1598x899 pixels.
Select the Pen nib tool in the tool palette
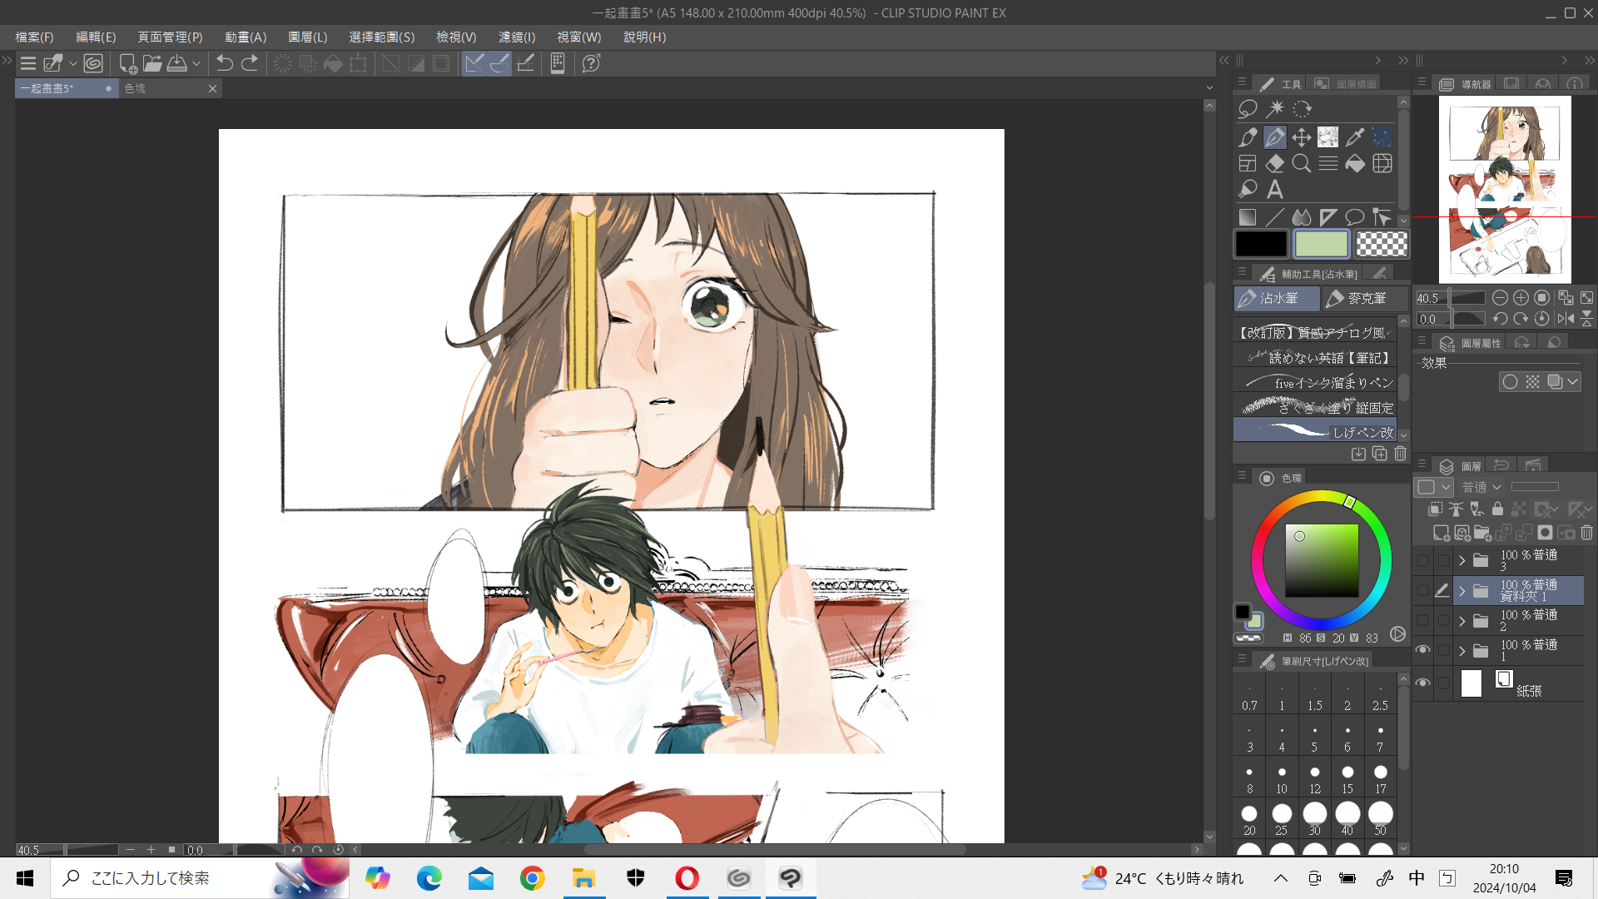click(x=1274, y=137)
